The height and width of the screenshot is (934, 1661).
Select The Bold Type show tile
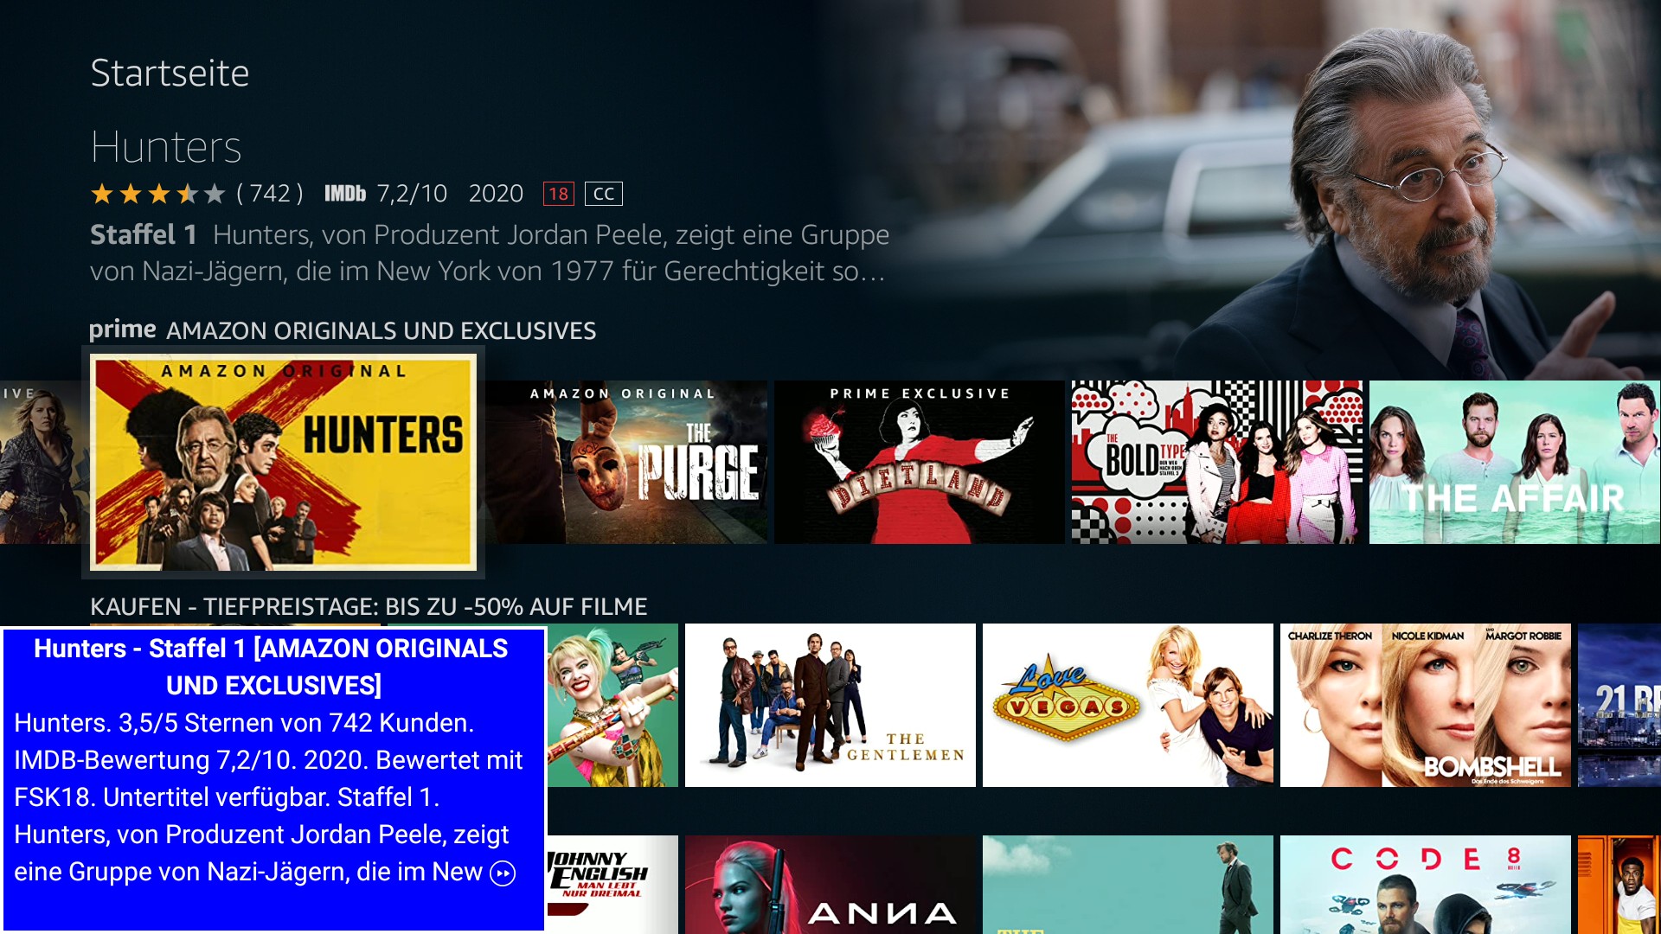pyautogui.click(x=1216, y=462)
